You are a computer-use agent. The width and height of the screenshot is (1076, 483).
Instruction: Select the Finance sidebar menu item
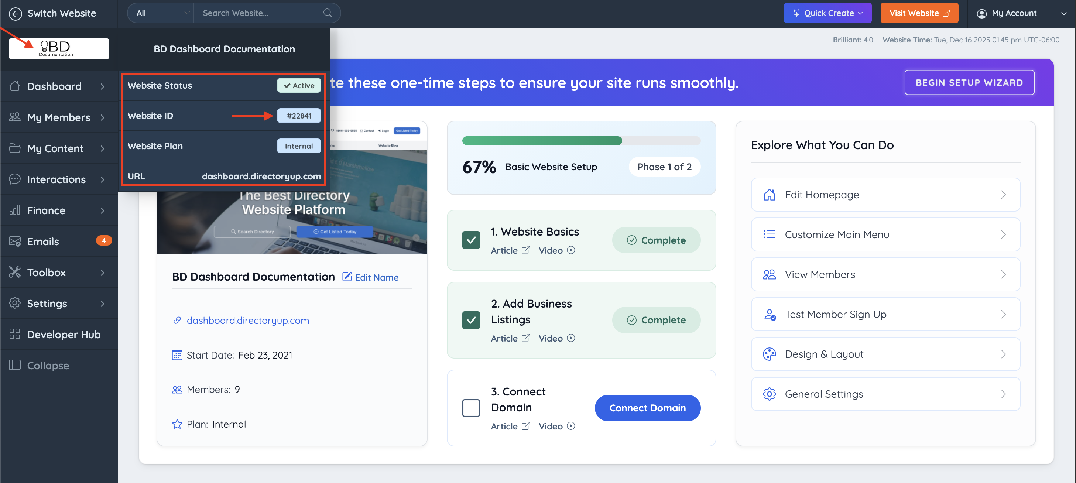pos(46,210)
